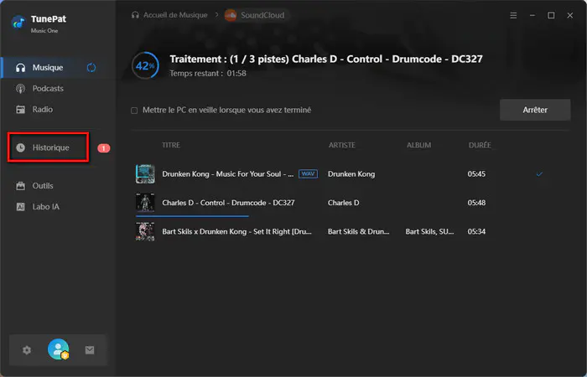Image resolution: width=587 pixels, height=377 pixels.
Task: Minimize the TunePat window
Action: pyautogui.click(x=532, y=15)
